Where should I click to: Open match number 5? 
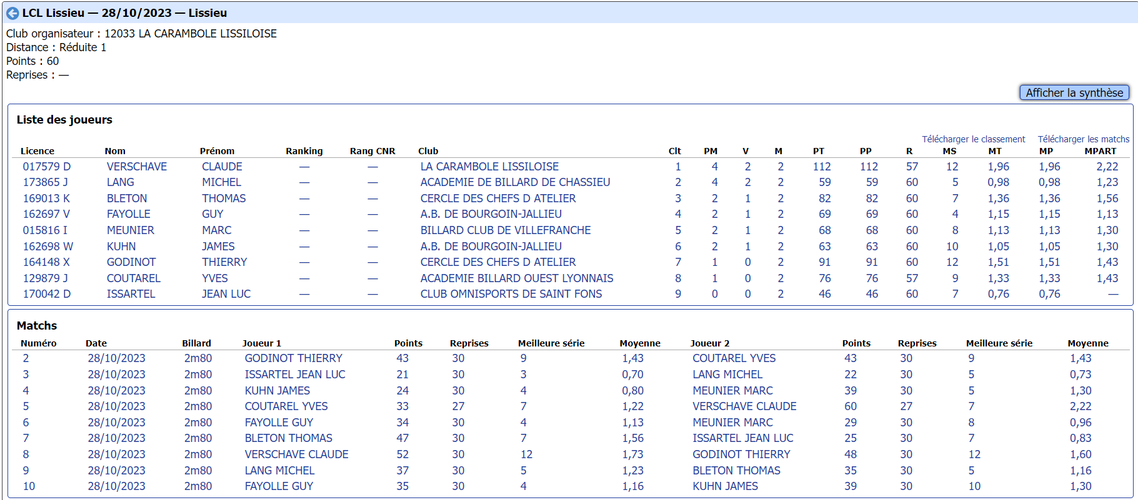(x=26, y=406)
